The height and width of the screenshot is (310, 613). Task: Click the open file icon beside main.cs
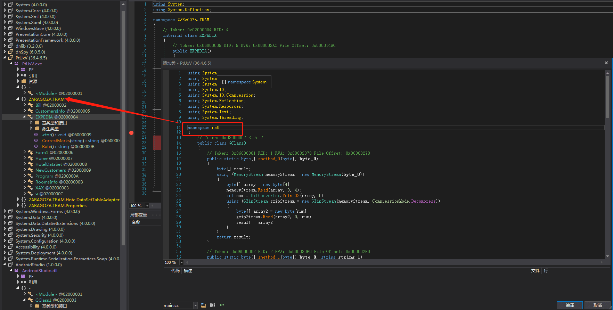pos(203,305)
